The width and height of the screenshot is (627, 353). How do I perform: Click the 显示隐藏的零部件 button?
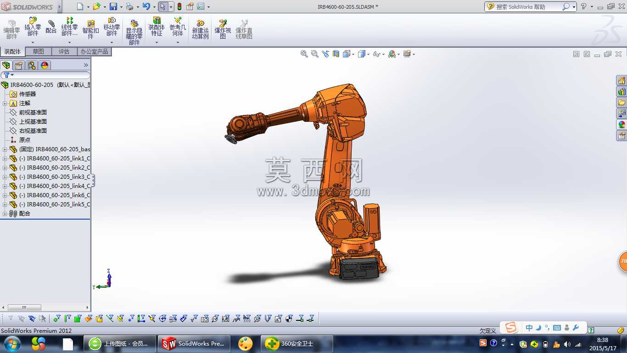point(134,32)
